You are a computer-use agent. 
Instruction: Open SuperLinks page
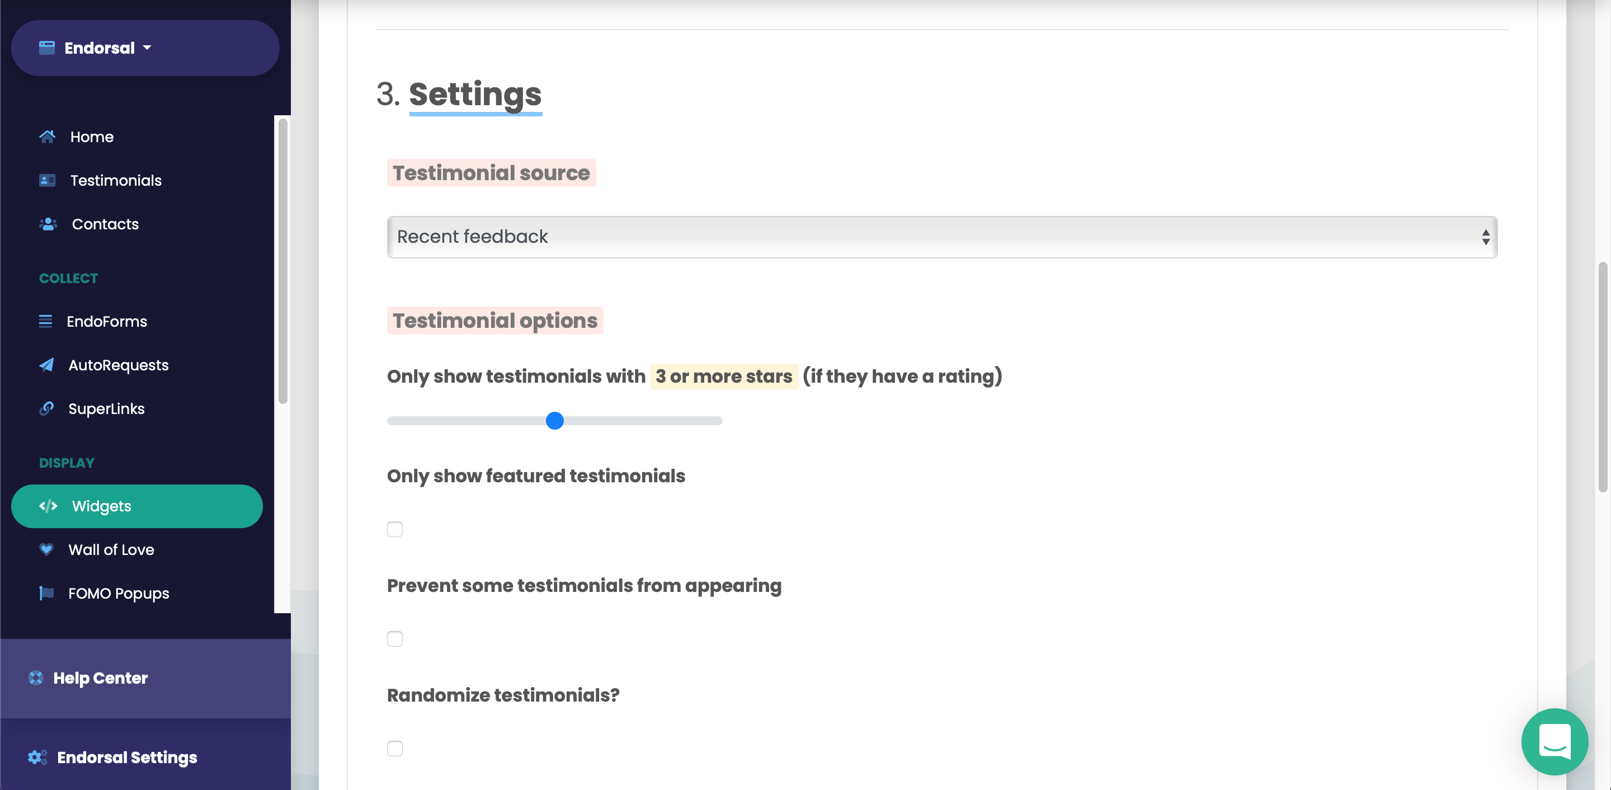pyautogui.click(x=106, y=408)
